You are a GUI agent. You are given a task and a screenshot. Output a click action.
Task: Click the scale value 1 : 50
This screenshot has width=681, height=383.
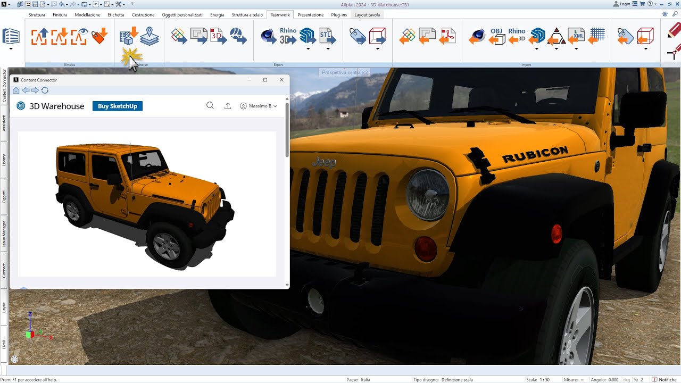click(x=545, y=380)
